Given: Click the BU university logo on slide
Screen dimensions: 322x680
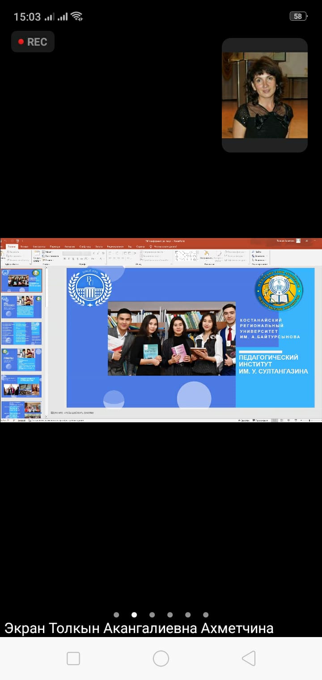Looking at the screenshot, I should [x=90, y=288].
